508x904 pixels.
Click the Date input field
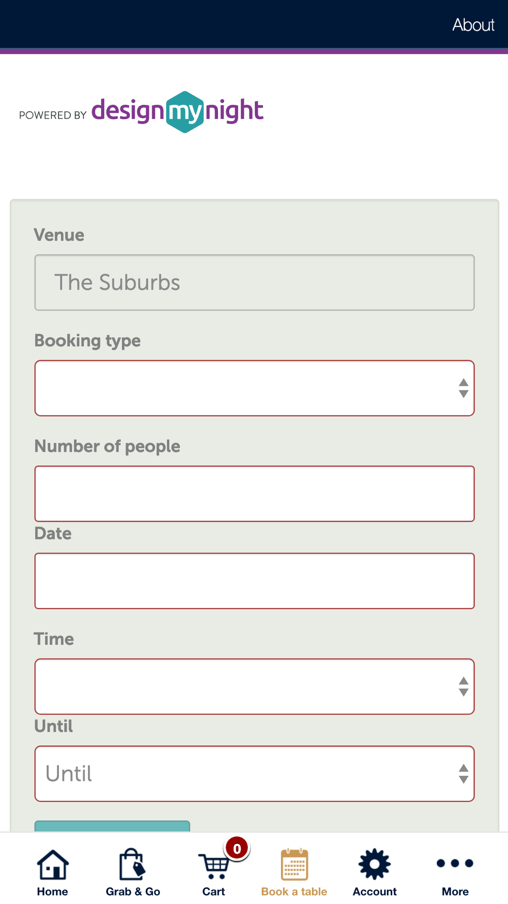(x=255, y=581)
